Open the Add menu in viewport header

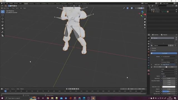[x=21, y=8]
